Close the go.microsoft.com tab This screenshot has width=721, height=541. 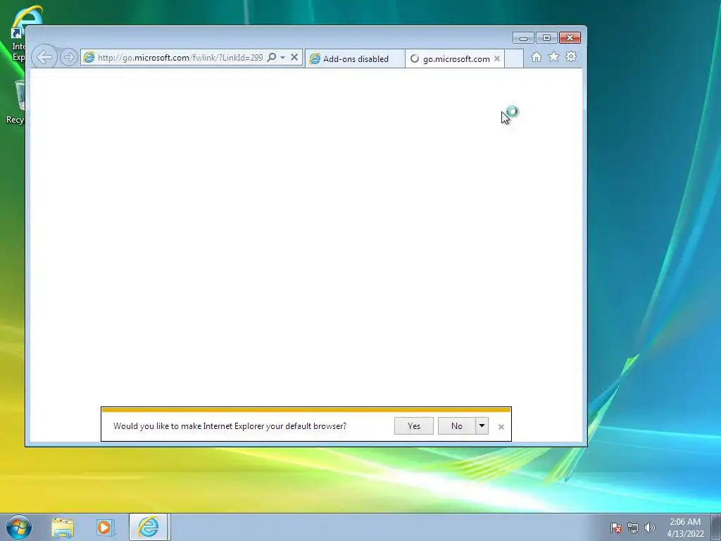pyautogui.click(x=497, y=58)
